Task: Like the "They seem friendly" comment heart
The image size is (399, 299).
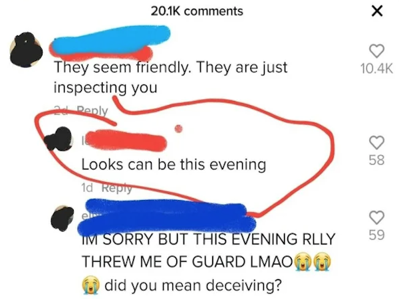Action: point(376,51)
